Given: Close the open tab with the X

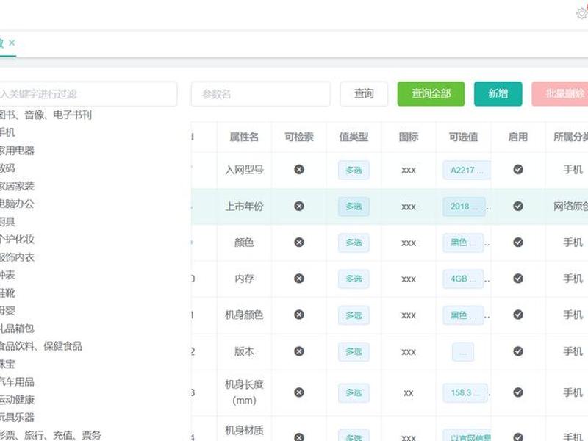Looking at the screenshot, I should [12, 43].
